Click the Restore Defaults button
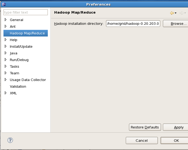The width and height of the screenshot is (188, 150). (x=145, y=127)
